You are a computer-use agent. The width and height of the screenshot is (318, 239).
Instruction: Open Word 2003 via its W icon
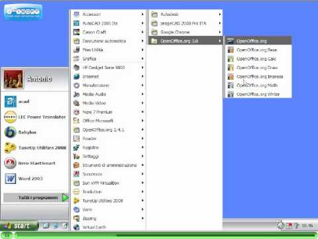pyautogui.click(x=11, y=179)
